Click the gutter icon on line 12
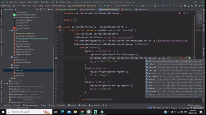The width and height of the screenshot is (206, 115). click(x=60, y=27)
